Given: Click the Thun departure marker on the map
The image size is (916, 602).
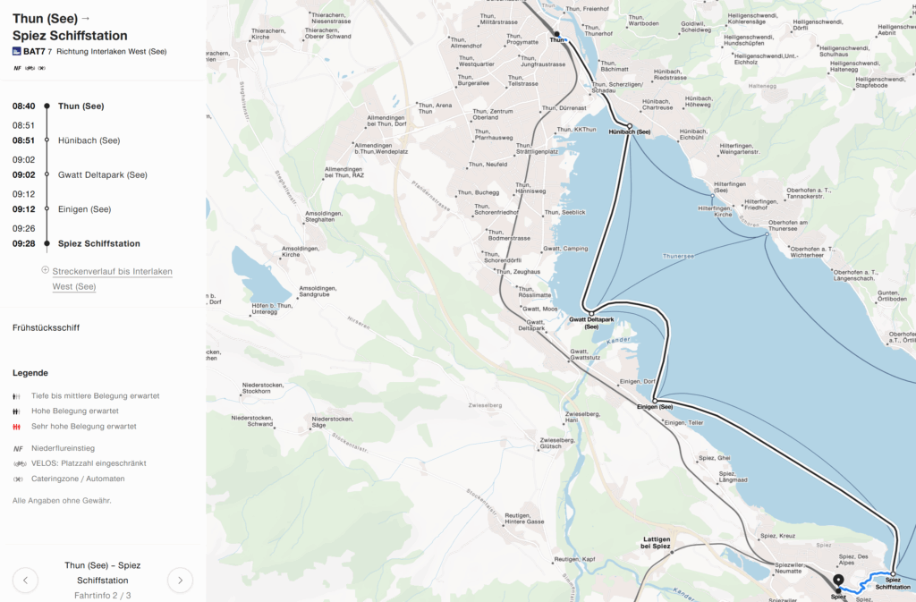Looking at the screenshot, I should tap(556, 35).
